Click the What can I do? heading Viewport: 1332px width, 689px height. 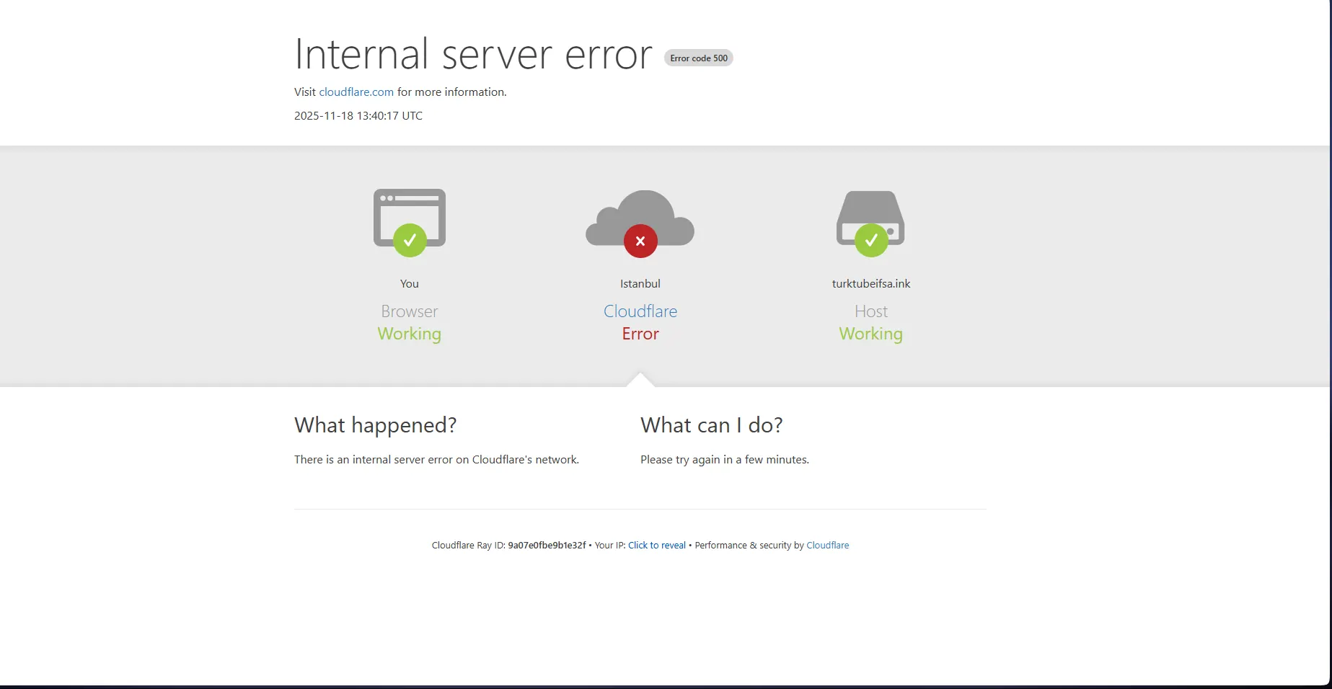tap(711, 425)
